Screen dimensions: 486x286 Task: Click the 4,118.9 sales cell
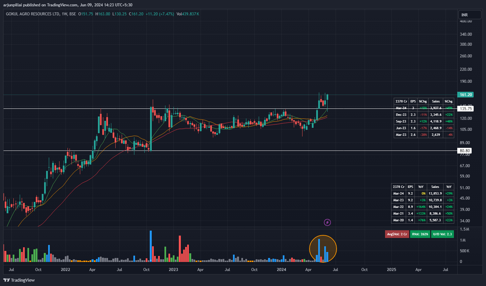[436, 121]
